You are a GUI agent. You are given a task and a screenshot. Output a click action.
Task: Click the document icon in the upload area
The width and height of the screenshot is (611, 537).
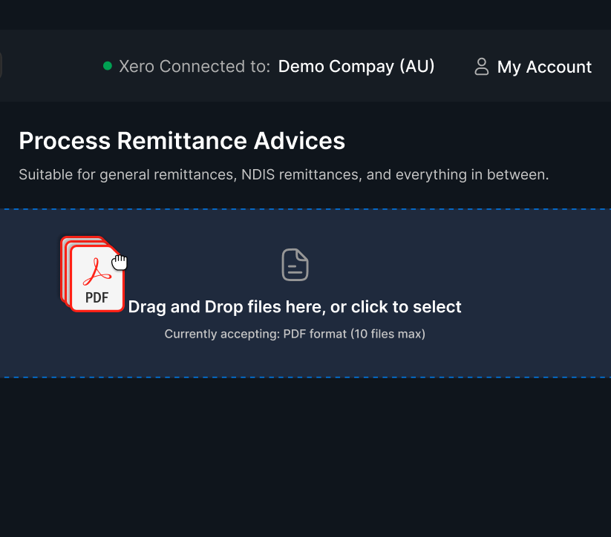[295, 264]
